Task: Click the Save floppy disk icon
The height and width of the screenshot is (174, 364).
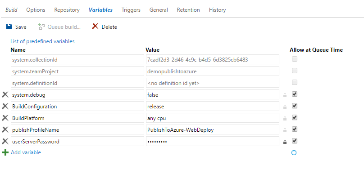Action: click(x=9, y=27)
